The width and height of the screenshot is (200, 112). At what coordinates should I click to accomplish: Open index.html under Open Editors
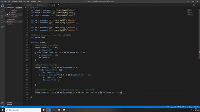pos(14,10)
